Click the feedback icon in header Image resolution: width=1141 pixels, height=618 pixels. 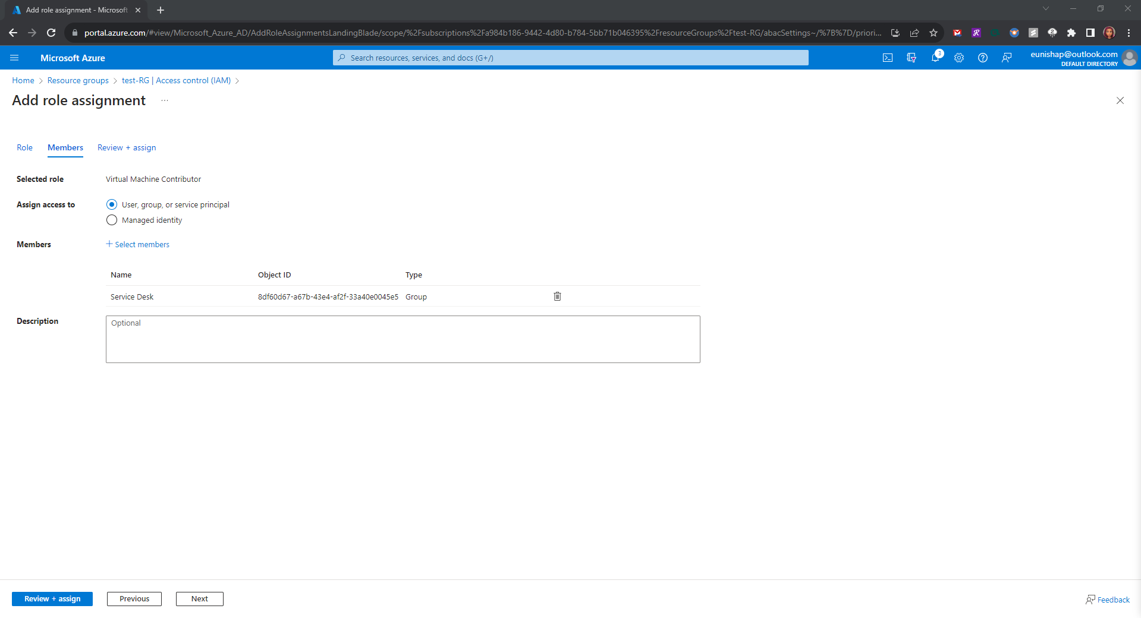(x=1007, y=58)
